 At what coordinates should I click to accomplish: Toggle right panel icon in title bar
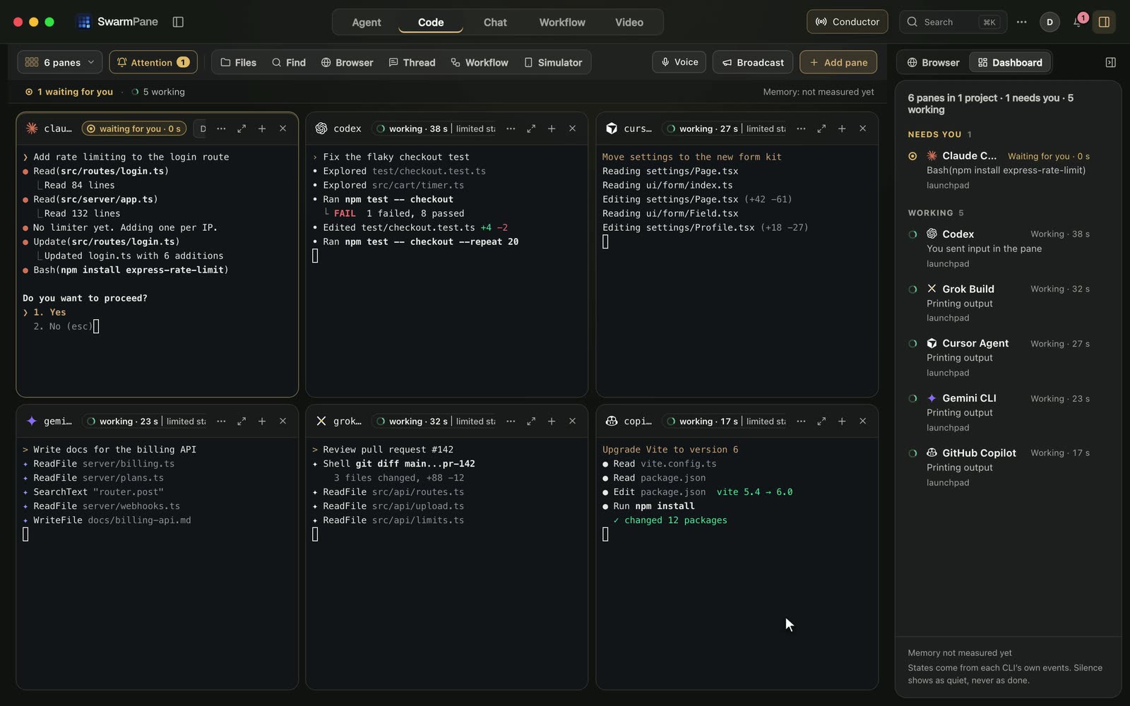pyautogui.click(x=1104, y=22)
